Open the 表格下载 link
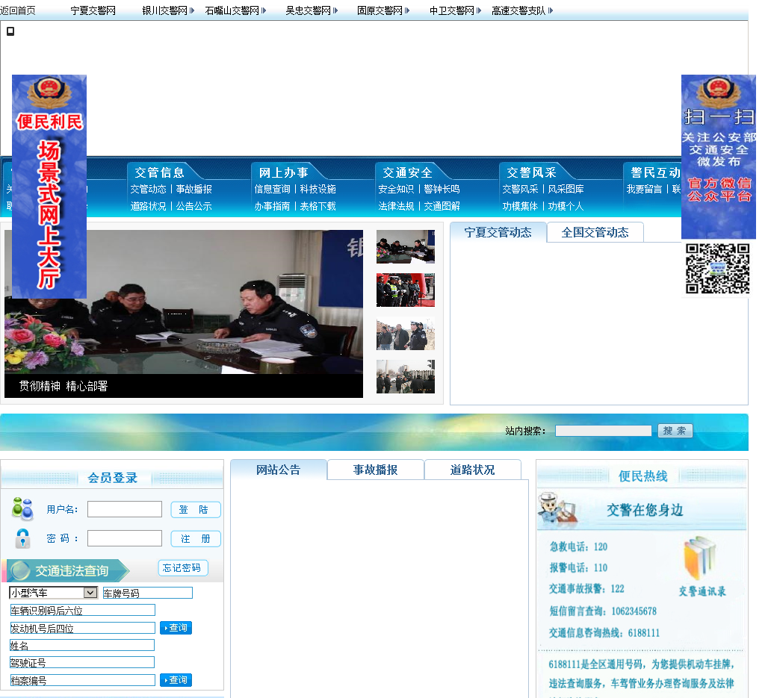 [x=318, y=206]
